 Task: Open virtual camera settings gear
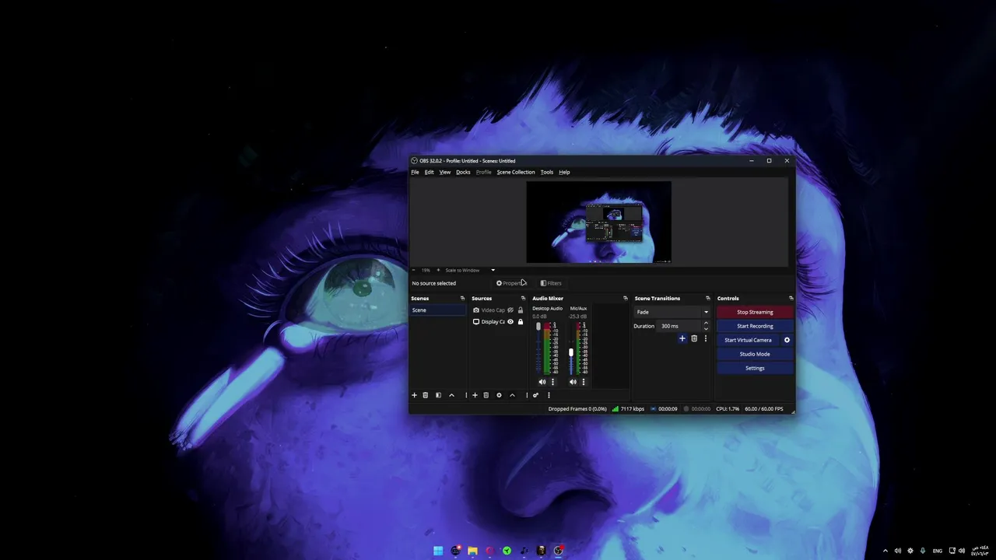click(x=787, y=340)
